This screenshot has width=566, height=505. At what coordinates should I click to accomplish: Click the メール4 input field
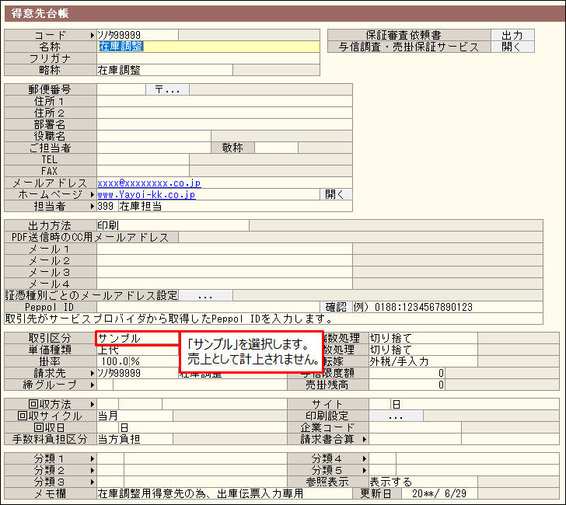[225, 284]
